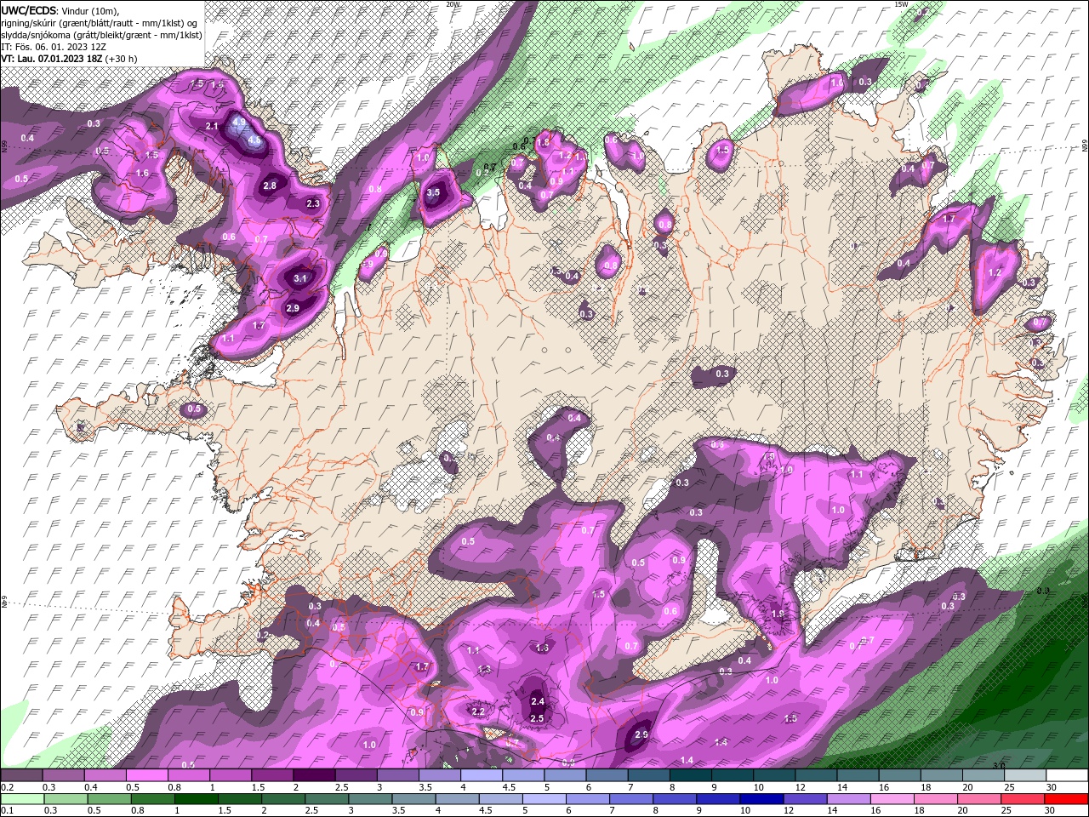Click the "0.2" label on the snow legend
Viewport: 1089px width, 817px height.
click(x=7, y=787)
